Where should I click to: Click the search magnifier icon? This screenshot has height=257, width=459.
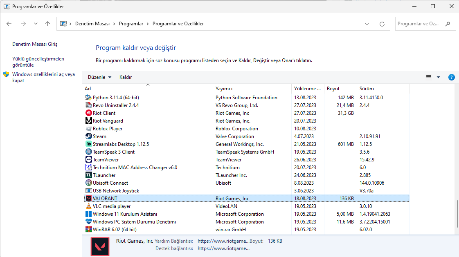pyautogui.click(x=448, y=24)
